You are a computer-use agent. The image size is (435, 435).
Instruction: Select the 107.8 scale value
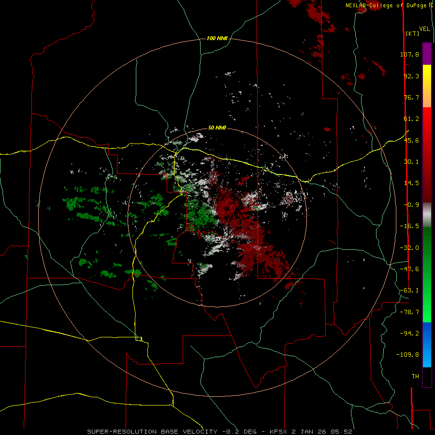pyautogui.click(x=409, y=54)
